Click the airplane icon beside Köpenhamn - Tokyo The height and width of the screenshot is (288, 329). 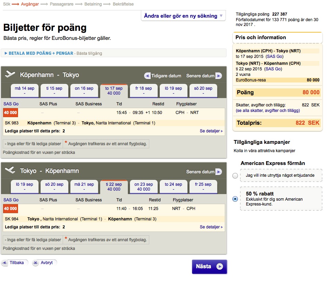tap(11, 75)
